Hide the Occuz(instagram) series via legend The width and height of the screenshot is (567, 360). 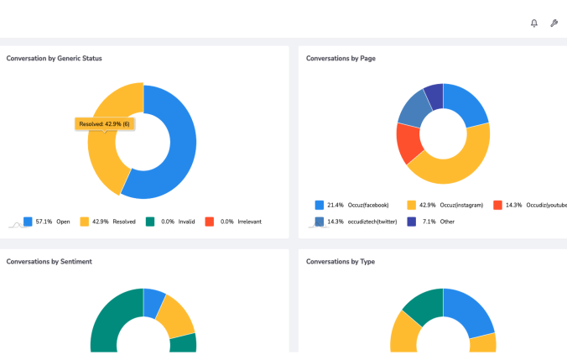point(445,205)
